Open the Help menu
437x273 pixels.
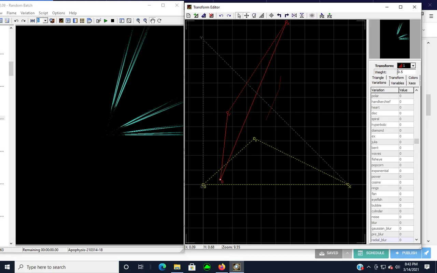[x=73, y=13]
